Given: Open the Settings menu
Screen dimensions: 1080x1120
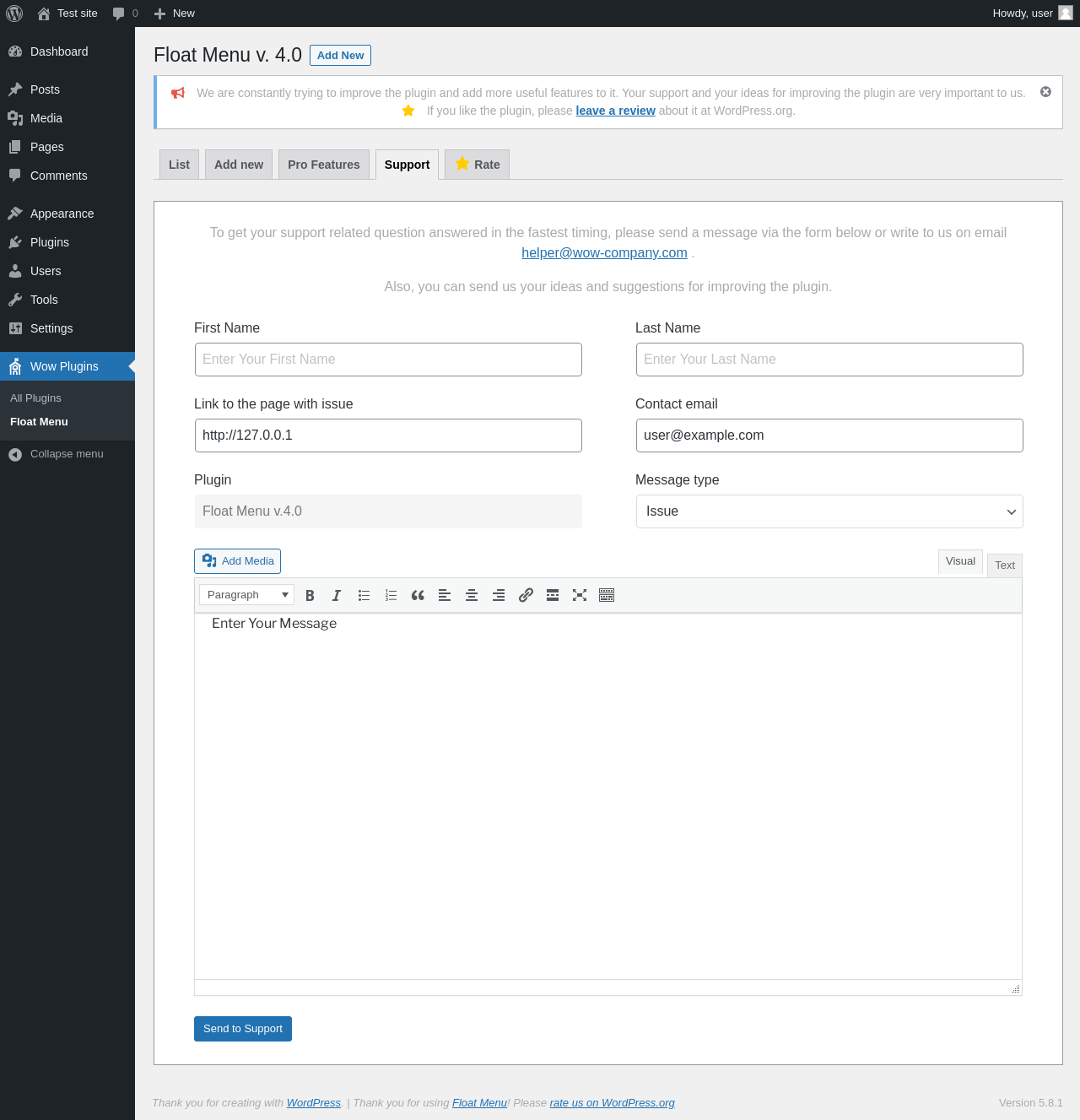Looking at the screenshot, I should (67, 328).
